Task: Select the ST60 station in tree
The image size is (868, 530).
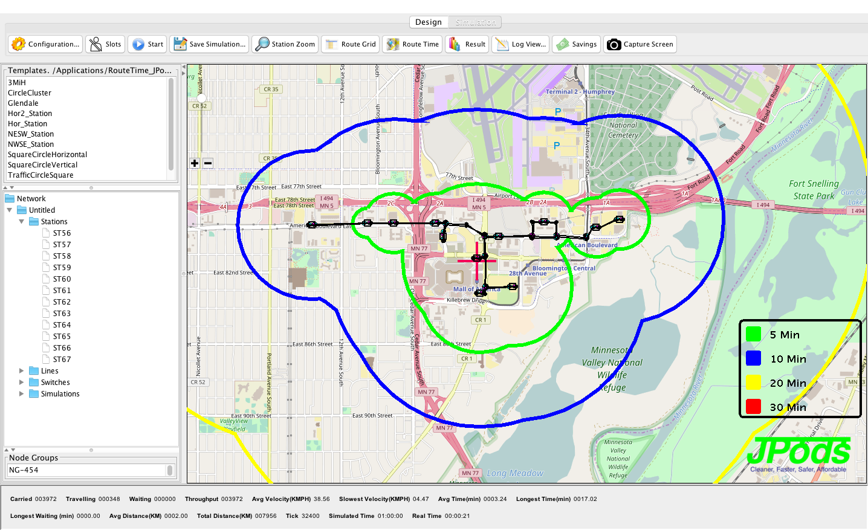Action: coord(62,279)
